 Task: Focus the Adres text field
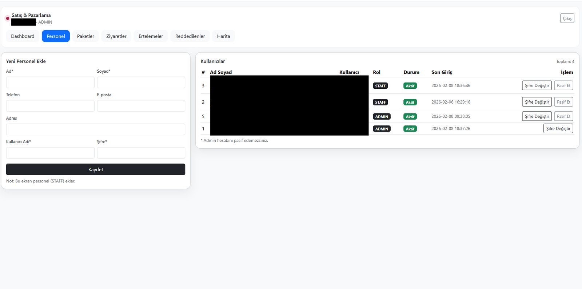coord(95,129)
